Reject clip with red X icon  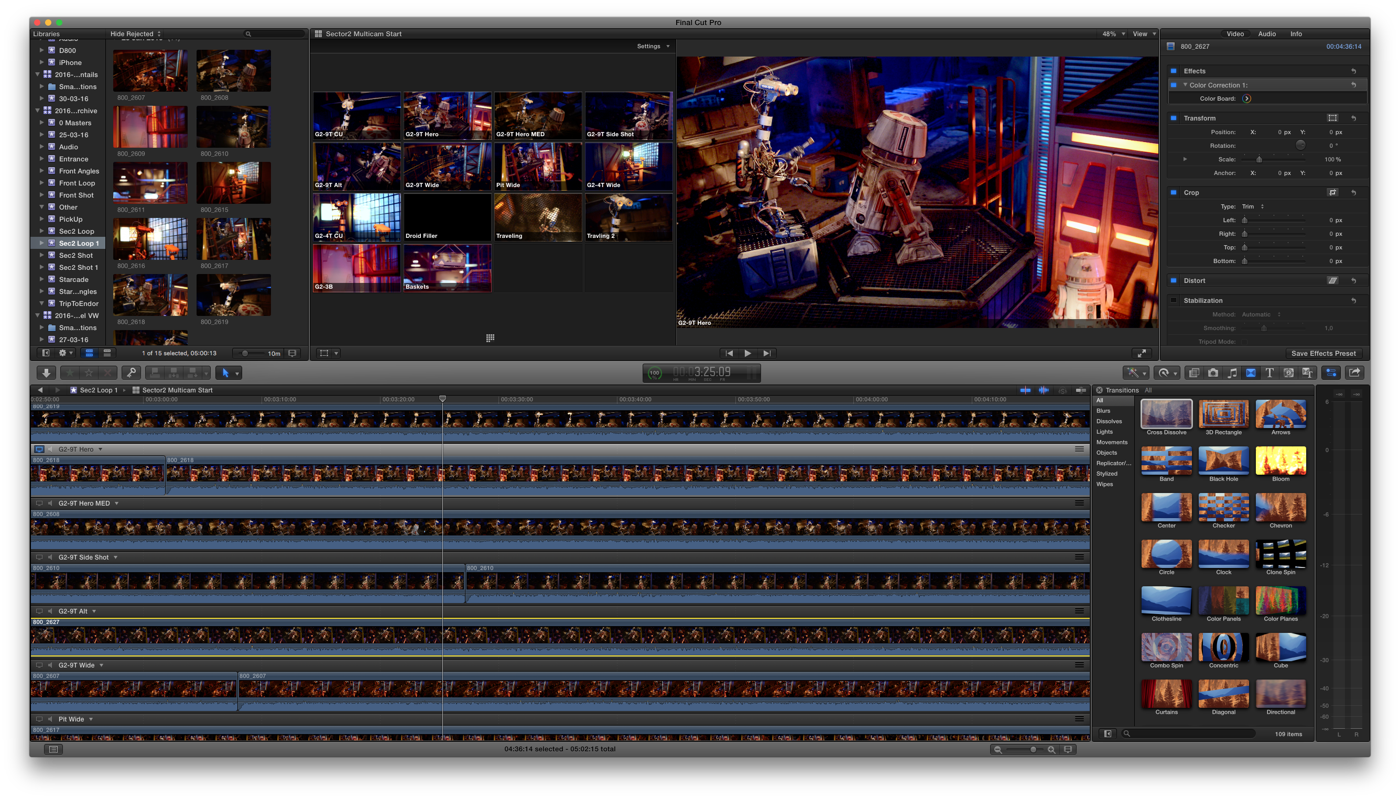[x=107, y=373]
